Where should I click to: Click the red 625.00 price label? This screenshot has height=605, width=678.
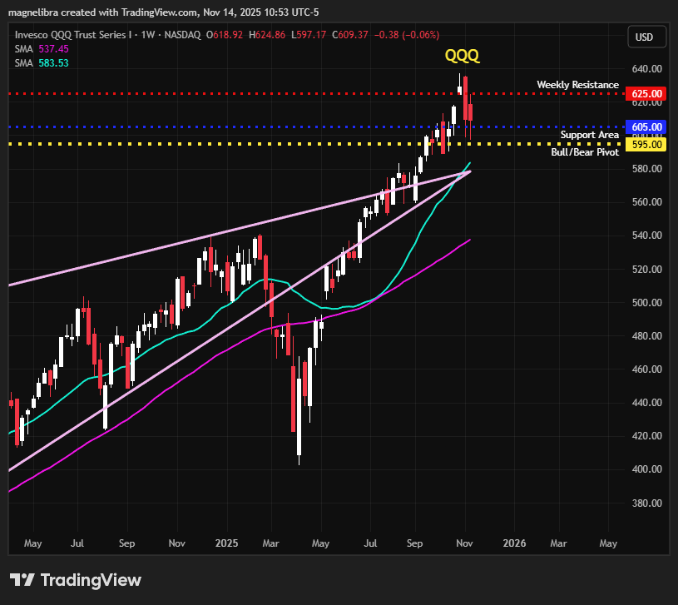click(x=646, y=93)
